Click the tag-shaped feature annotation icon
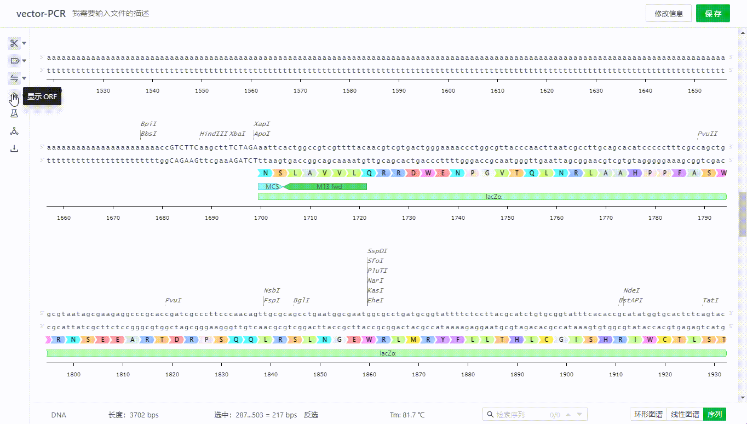The height and width of the screenshot is (424, 747). point(14,61)
